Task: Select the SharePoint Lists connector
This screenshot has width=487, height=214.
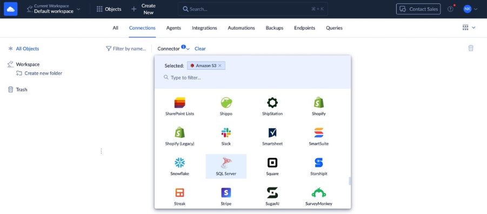Action: 179,106
